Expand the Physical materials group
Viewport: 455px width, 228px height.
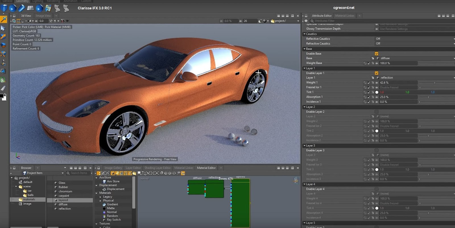coord(100,201)
